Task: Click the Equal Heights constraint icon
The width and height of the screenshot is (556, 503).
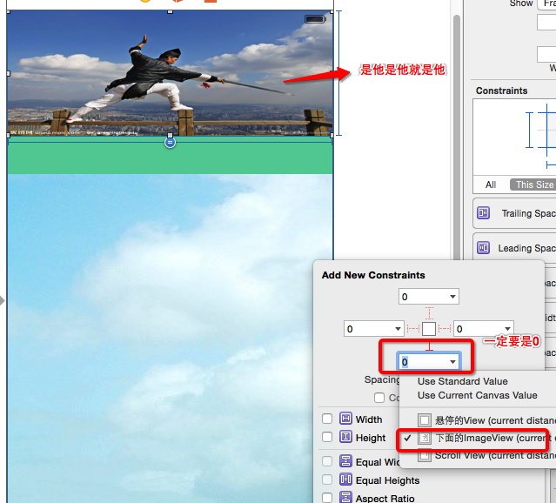Action: 345,480
